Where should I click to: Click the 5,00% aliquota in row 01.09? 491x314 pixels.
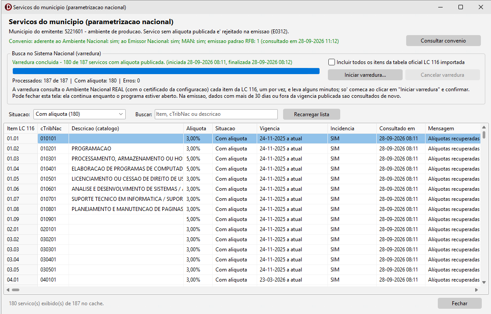(x=198, y=219)
